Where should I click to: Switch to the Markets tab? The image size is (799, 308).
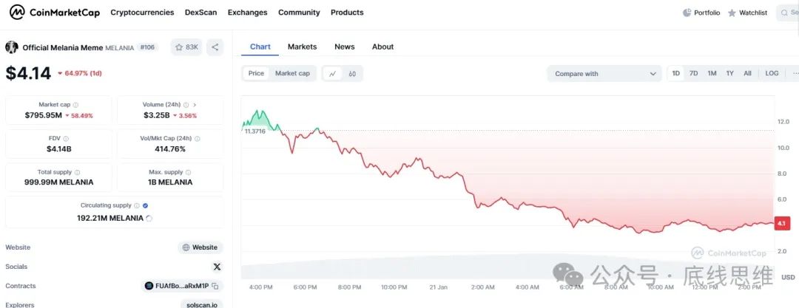(x=302, y=47)
